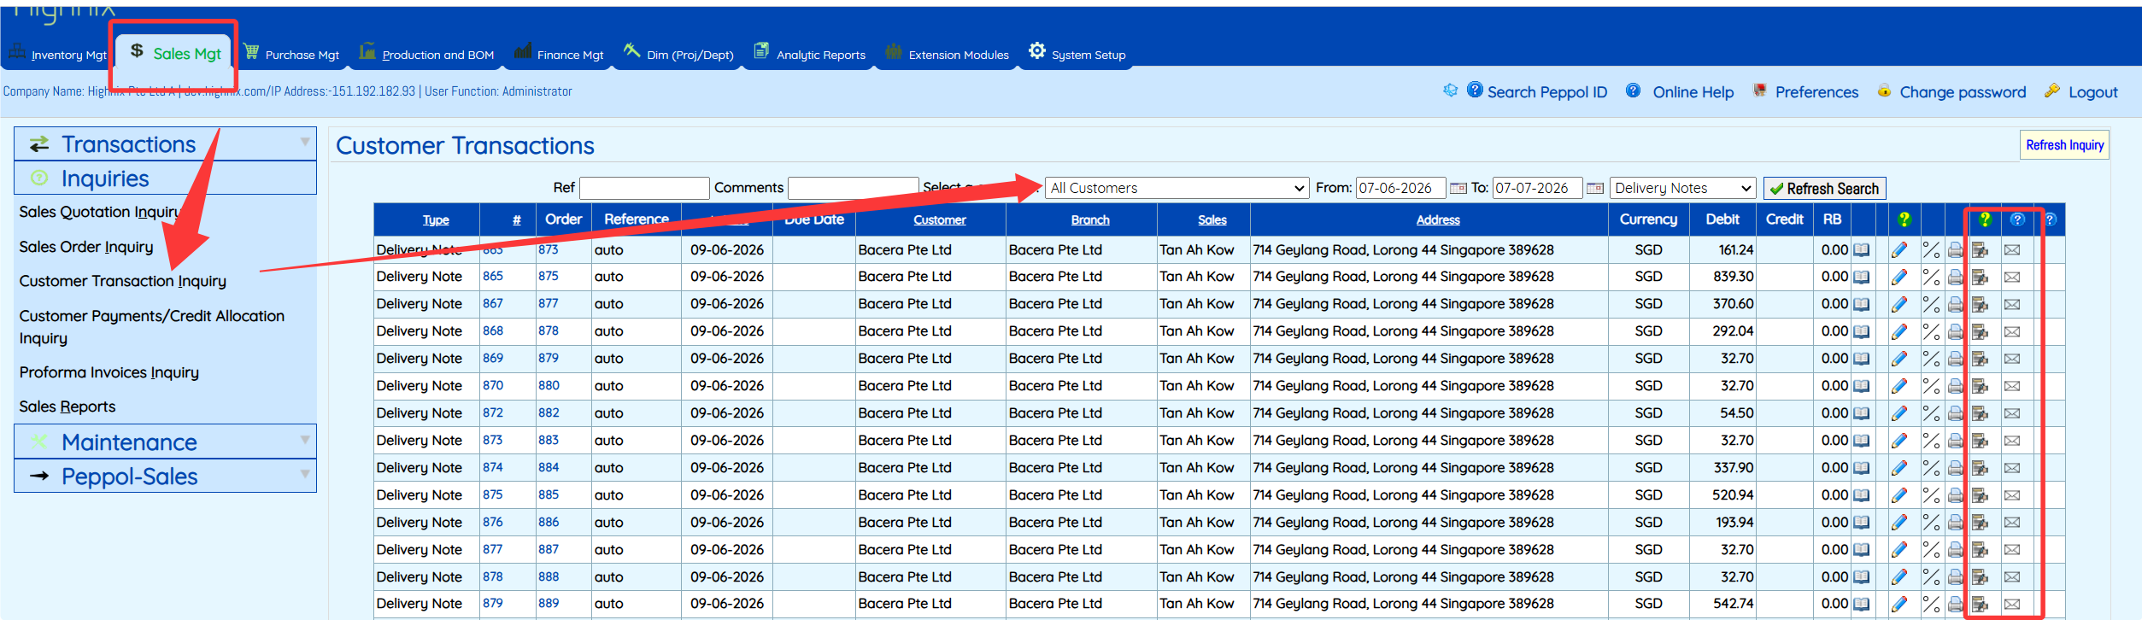Click green help icon above signed document column

coord(1985,219)
